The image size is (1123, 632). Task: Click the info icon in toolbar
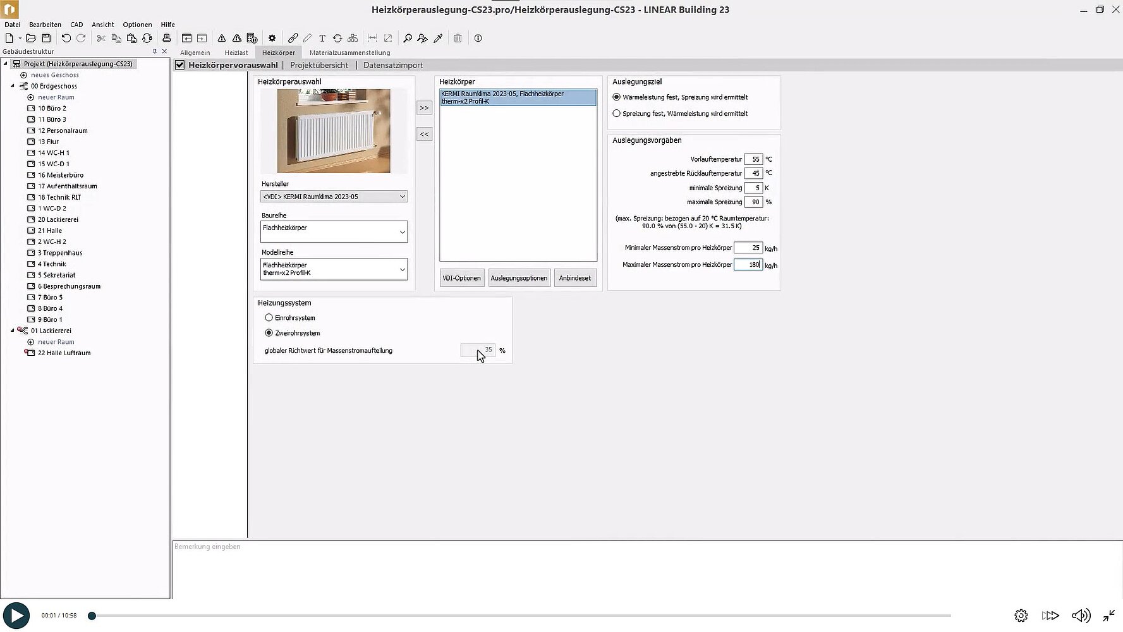coord(478,39)
